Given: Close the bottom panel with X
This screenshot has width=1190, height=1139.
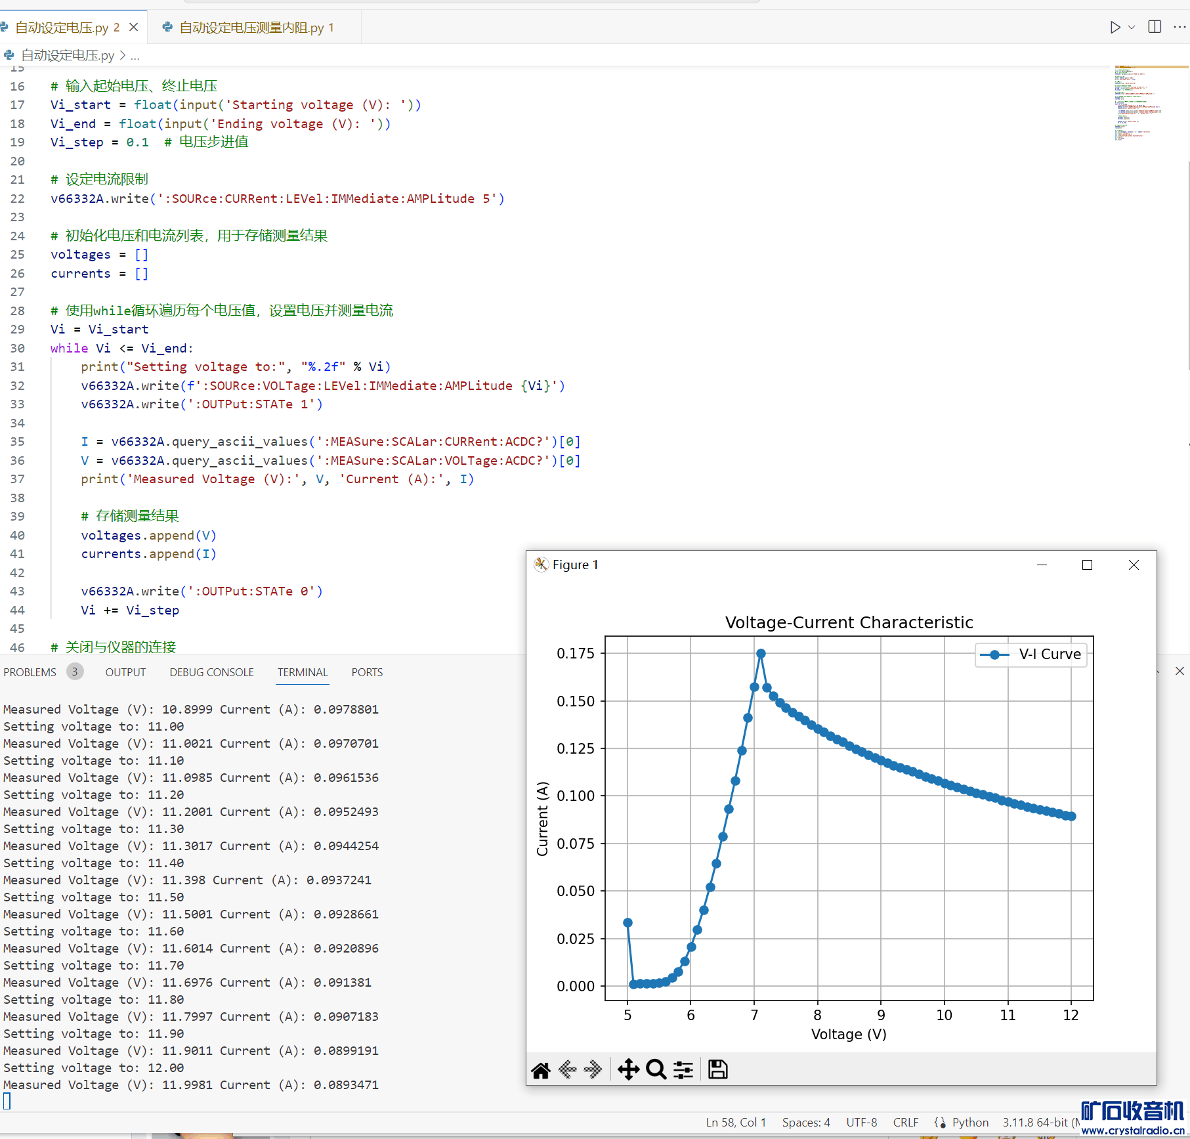Looking at the screenshot, I should [x=1179, y=671].
